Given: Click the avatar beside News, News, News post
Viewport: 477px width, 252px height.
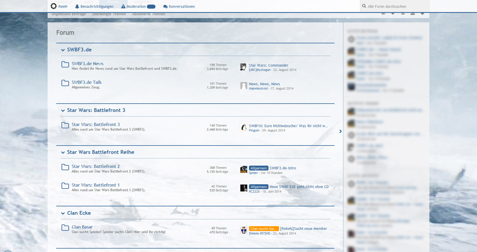Looking at the screenshot, I should coord(244,86).
